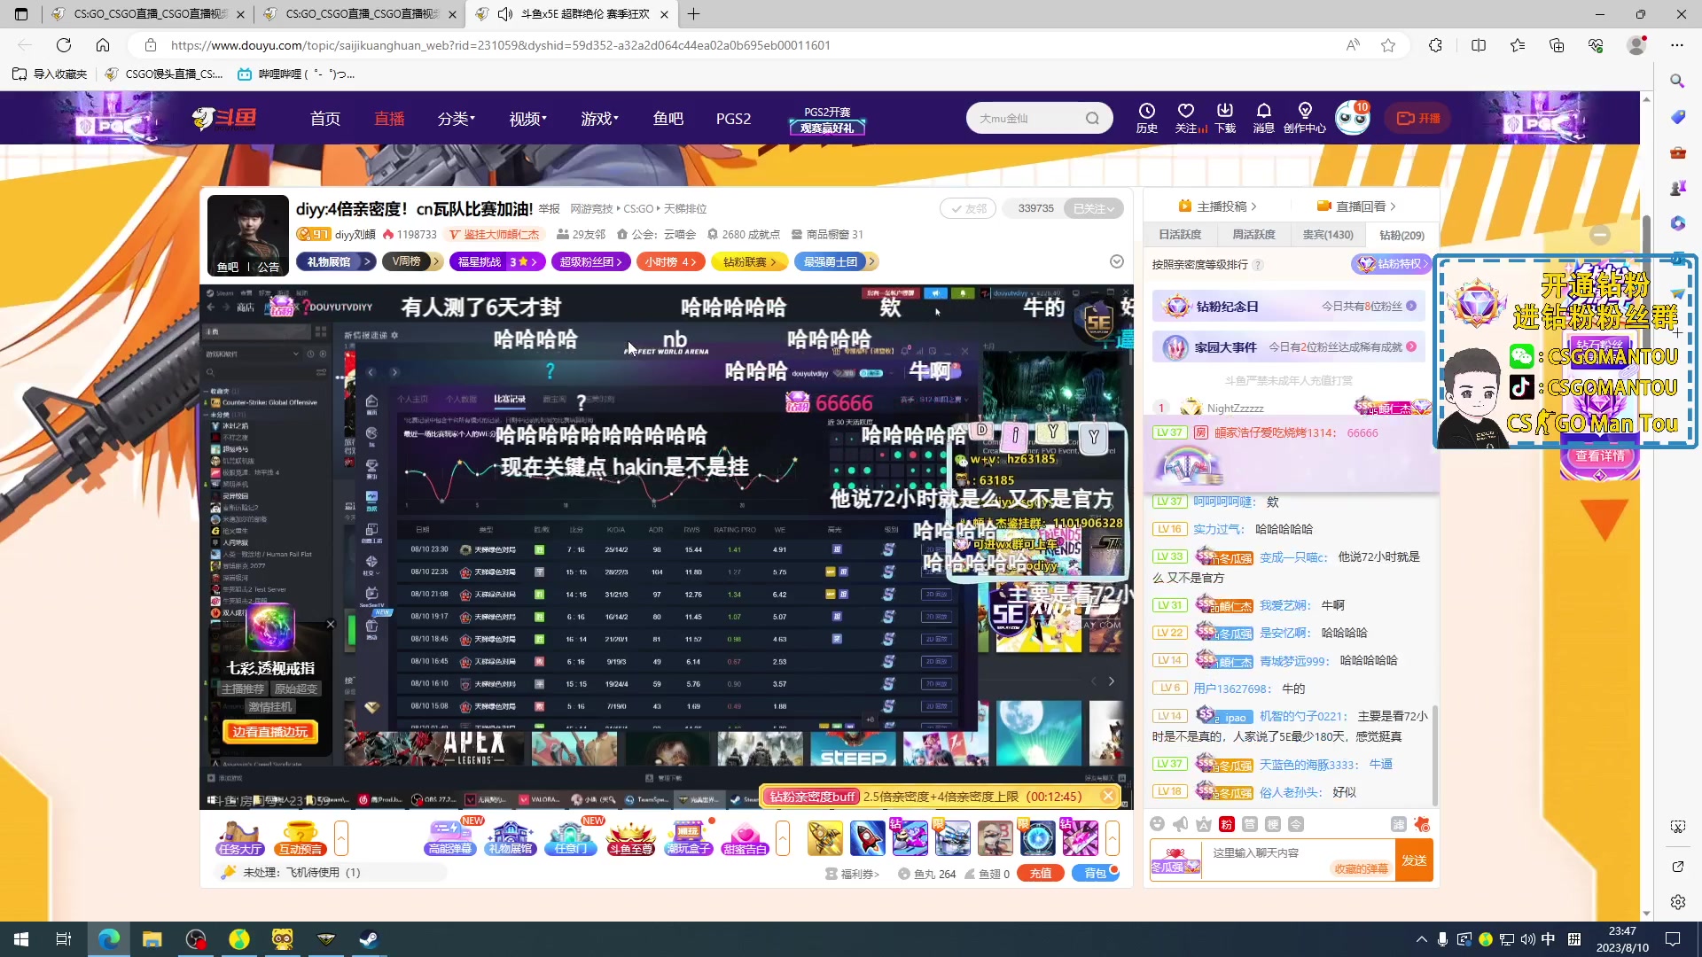Open File Explorer from the taskbar
Image resolution: width=1702 pixels, height=957 pixels.
[152, 938]
